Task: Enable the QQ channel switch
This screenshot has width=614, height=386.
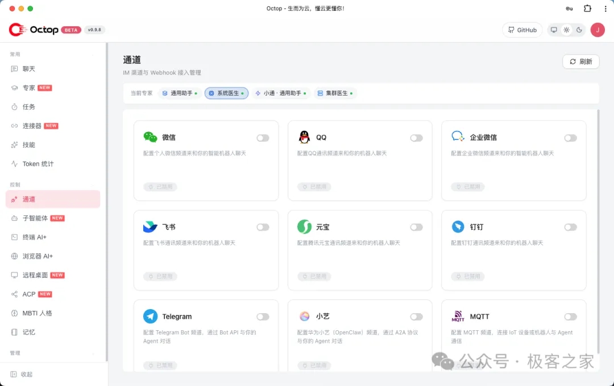Action: [x=416, y=138]
